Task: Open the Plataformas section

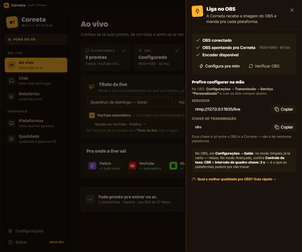Action: [36, 123]
